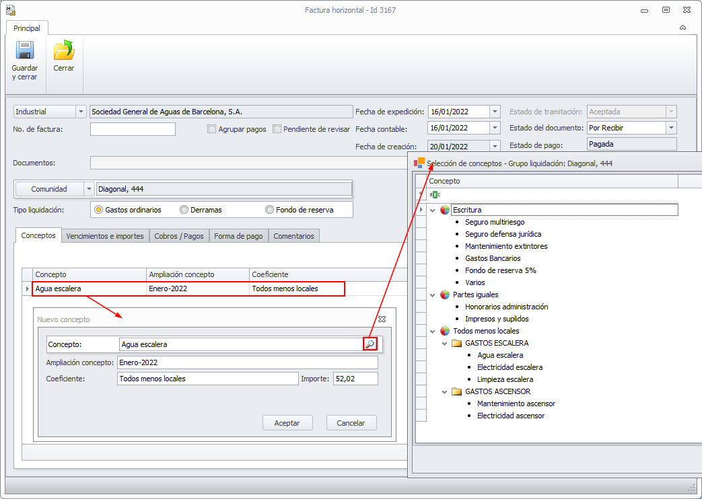702x499 pixels.
Task: Select the Derramas radio option
Action: pyautogui.click(x=184, y=210)
